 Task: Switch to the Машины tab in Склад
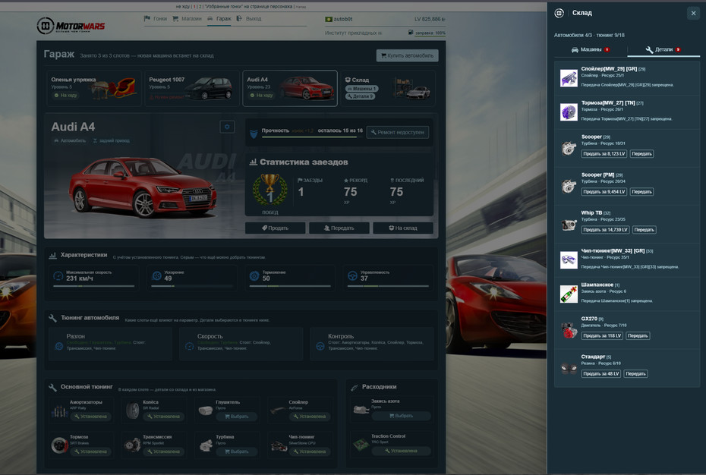pyautogui.click(x=591, y=49)
